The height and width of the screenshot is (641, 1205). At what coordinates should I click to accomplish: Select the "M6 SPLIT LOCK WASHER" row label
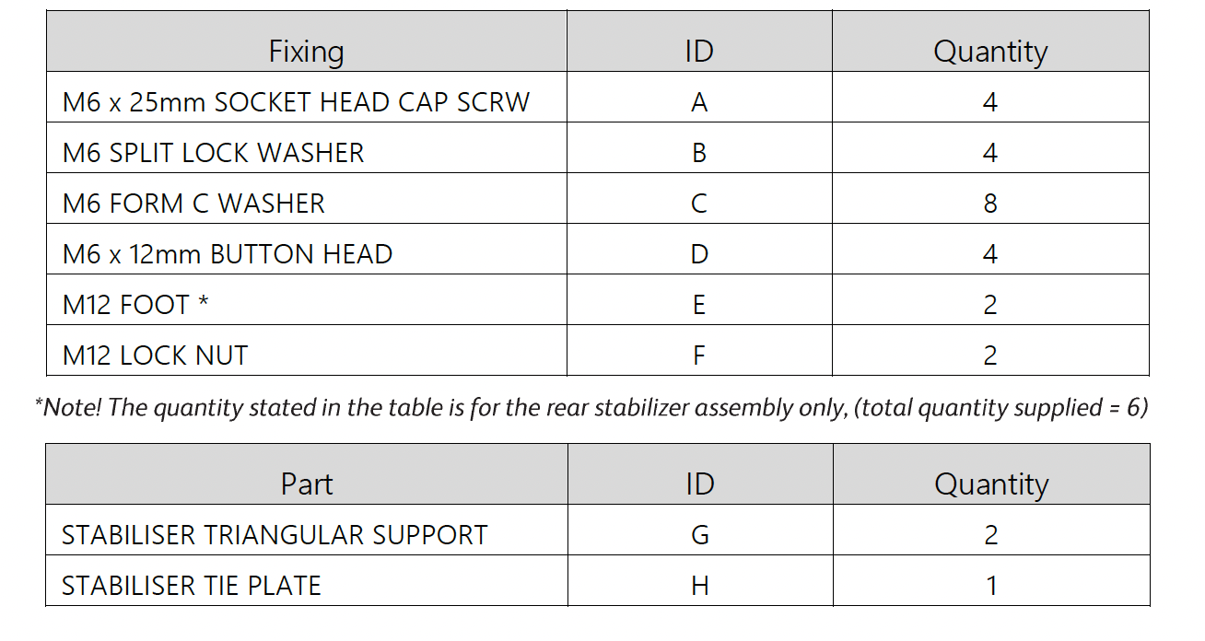(213, 153)
